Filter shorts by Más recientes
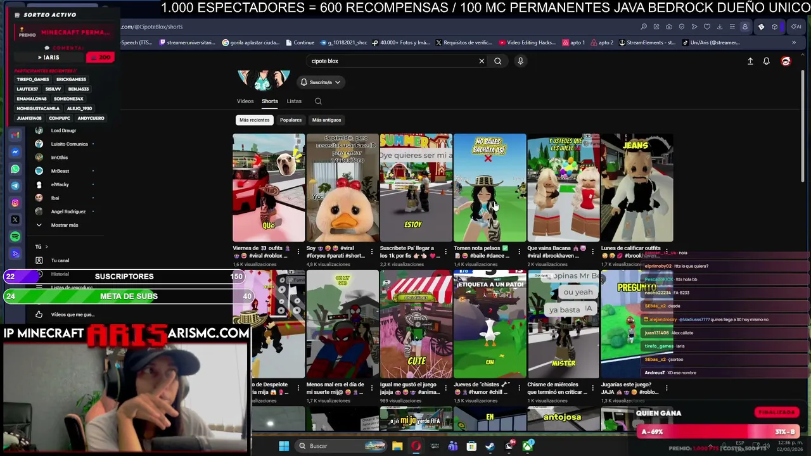 pos(254,120)
